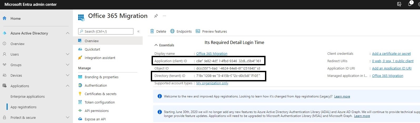Open Enterprise applications in sidebar
Viewport: 420px width, 123px height.
(x=28, y=96)
